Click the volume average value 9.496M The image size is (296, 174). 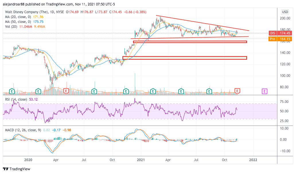[40, 27]
